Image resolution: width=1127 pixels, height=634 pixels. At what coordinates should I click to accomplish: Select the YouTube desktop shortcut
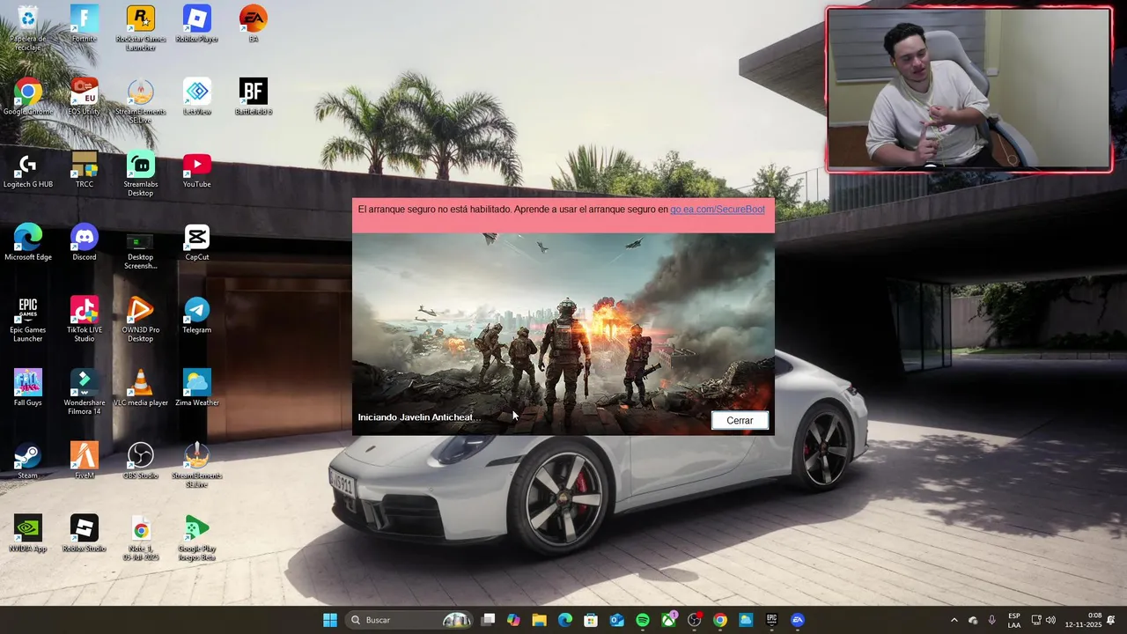tap(196, 170)
